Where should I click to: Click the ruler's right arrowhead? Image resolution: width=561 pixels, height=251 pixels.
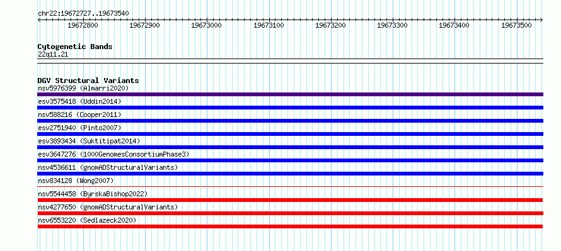pos(541,20)
